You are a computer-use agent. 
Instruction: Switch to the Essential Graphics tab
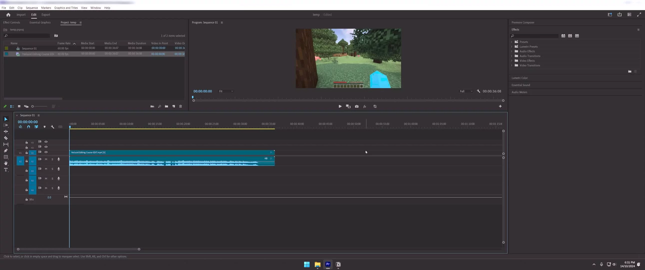tap(40, 22)
